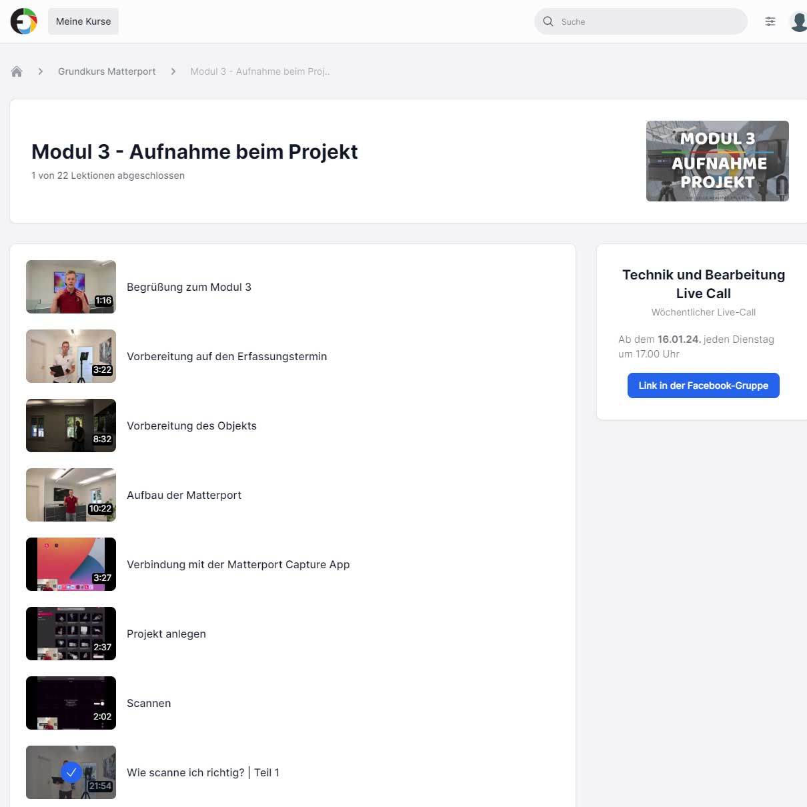The height and width of the screenshot is (807, 807).
Task: Open the user profile avatar
Action: pos(798,21)
